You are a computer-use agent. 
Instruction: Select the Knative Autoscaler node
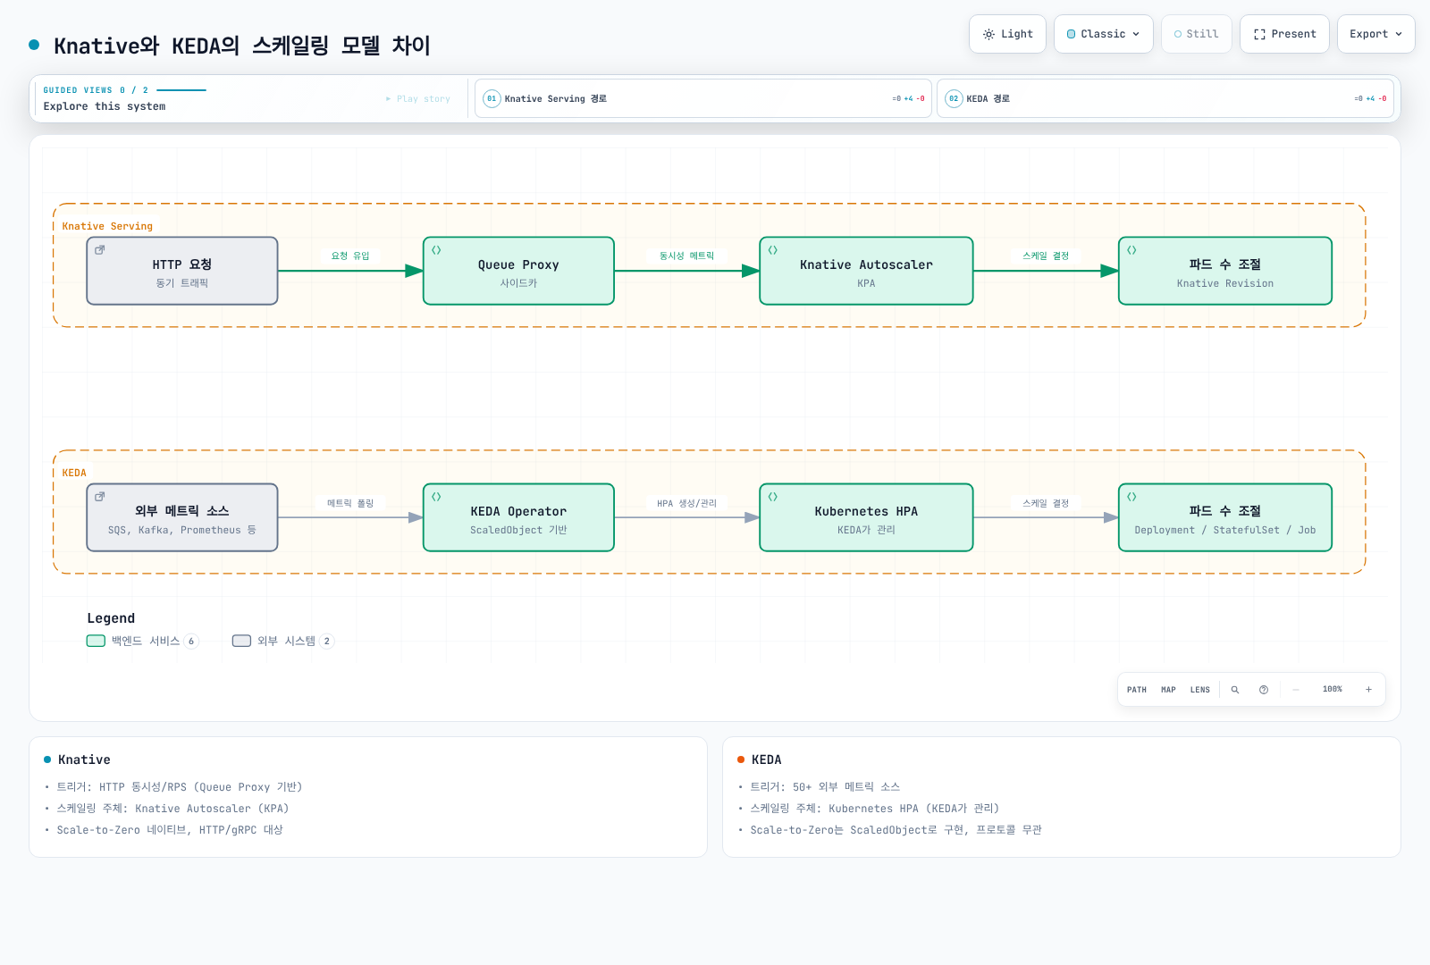(x=866, y=271)
